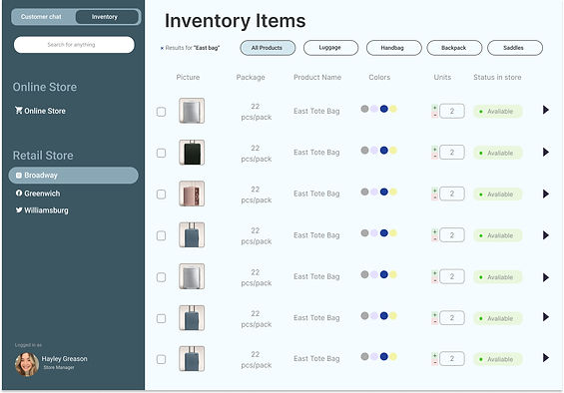Click the Facebook icon next to Greenwich
Viewport: 564px width, 393px height.
tap(19, 194)
